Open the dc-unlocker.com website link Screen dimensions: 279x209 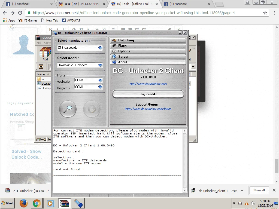click(148, 84)
